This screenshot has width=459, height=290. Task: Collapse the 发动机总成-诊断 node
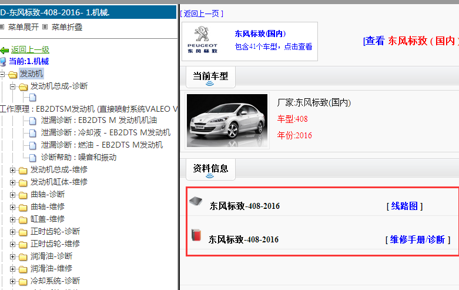(x=12, y=86)
